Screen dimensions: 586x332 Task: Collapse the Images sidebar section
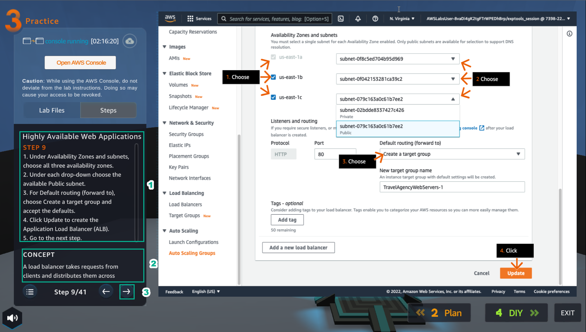[x=164, y=47]
